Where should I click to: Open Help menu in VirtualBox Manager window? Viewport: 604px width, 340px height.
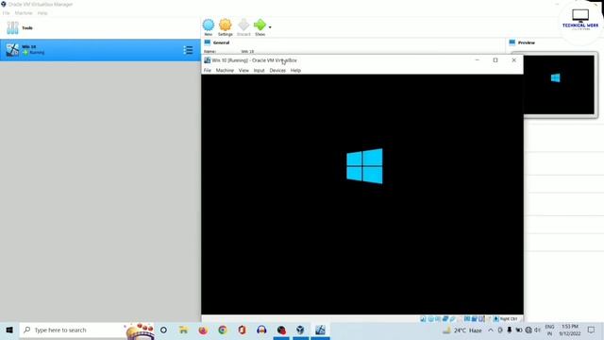click(42, 13)
